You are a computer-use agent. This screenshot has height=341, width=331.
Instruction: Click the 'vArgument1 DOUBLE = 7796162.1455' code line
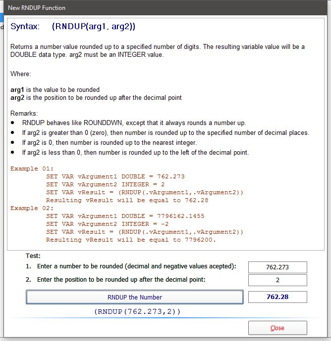(x=125, y=216)
